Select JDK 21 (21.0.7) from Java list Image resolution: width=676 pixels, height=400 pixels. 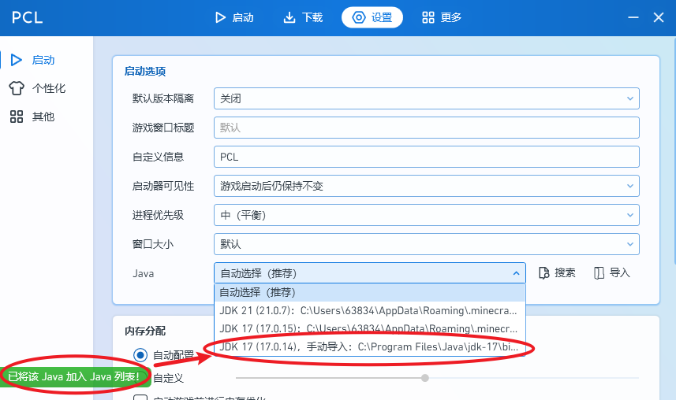click(370, 310)
